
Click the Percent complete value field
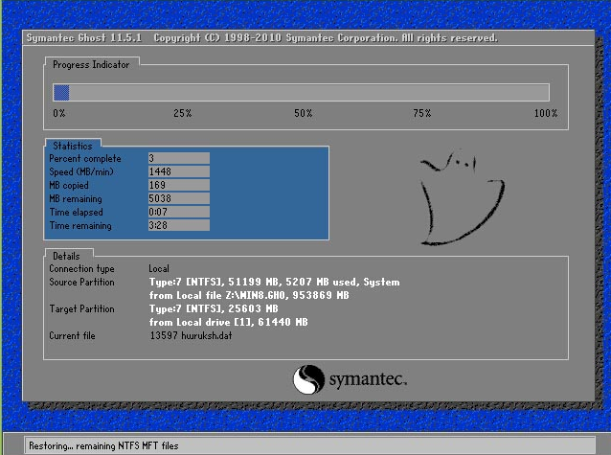coord(179,158)
